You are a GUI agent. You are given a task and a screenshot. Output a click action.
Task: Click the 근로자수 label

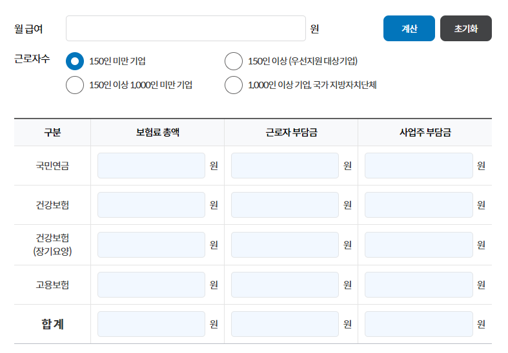(x=32, y=59)
